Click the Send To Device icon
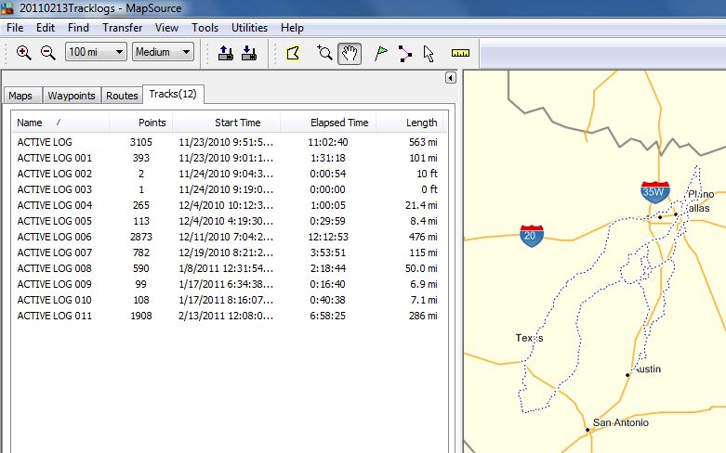This screenshot has width=726, height=453. click(226, 53)
